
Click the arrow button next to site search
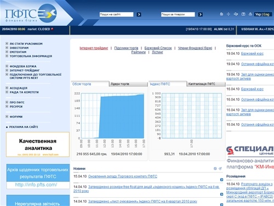pyautogui.click(x=139, y=14)
